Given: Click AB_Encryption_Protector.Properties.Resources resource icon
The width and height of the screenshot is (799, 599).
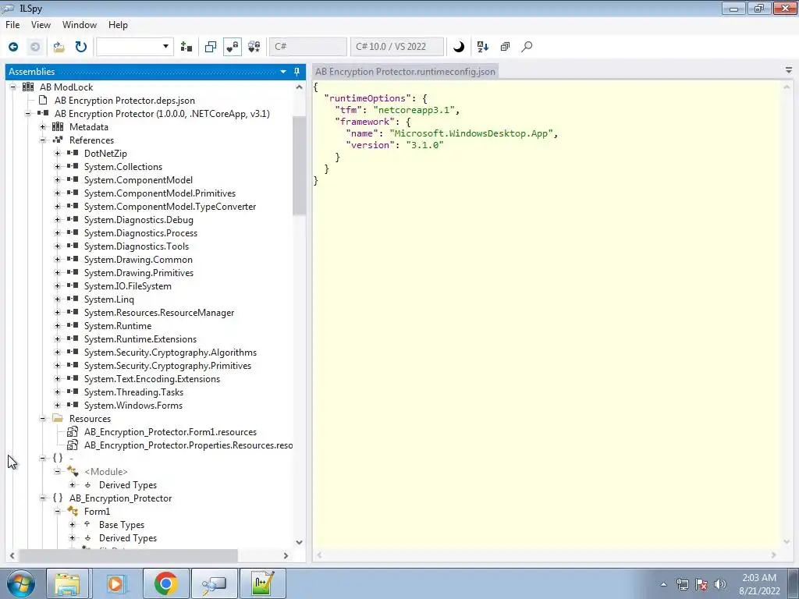Looking at the screenshot, I should pyautogui.click(x=73, y=445).
